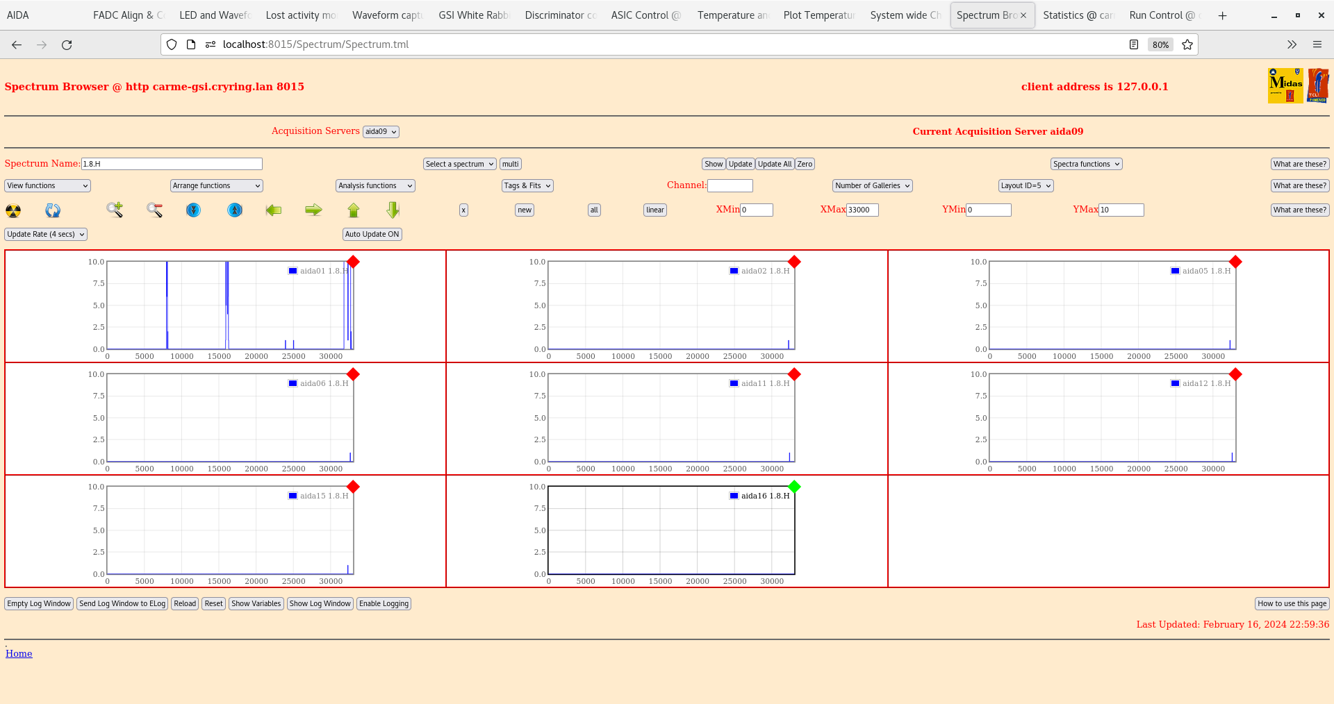The height and width of the screenshot is (704, 1334).
Task: Click the blue double-down arrow icon
Action: pyautogui.click(x=194, y=210)
